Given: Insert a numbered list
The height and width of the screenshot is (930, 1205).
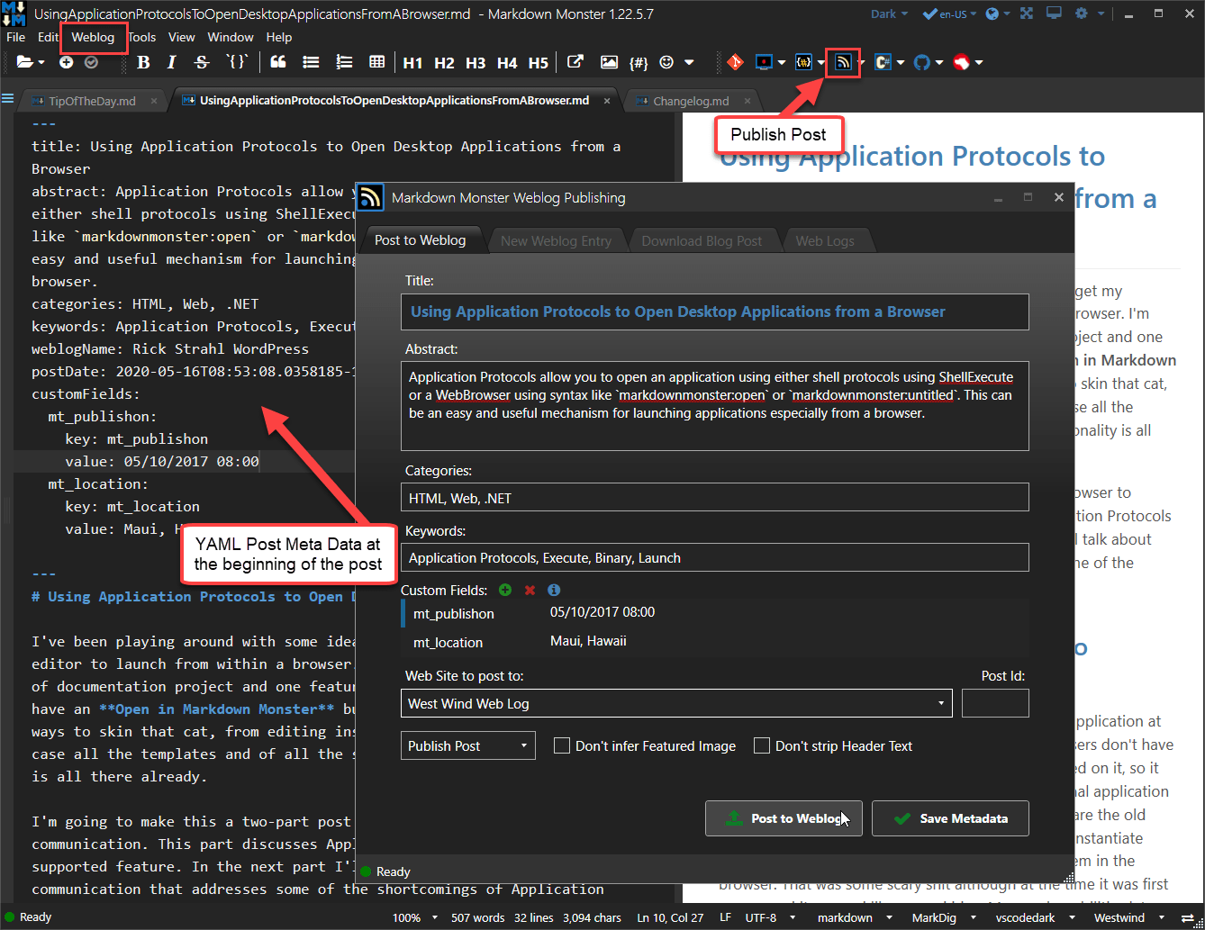Looking at the screenshot, I should pyautogui.click(x=344, y=62).
